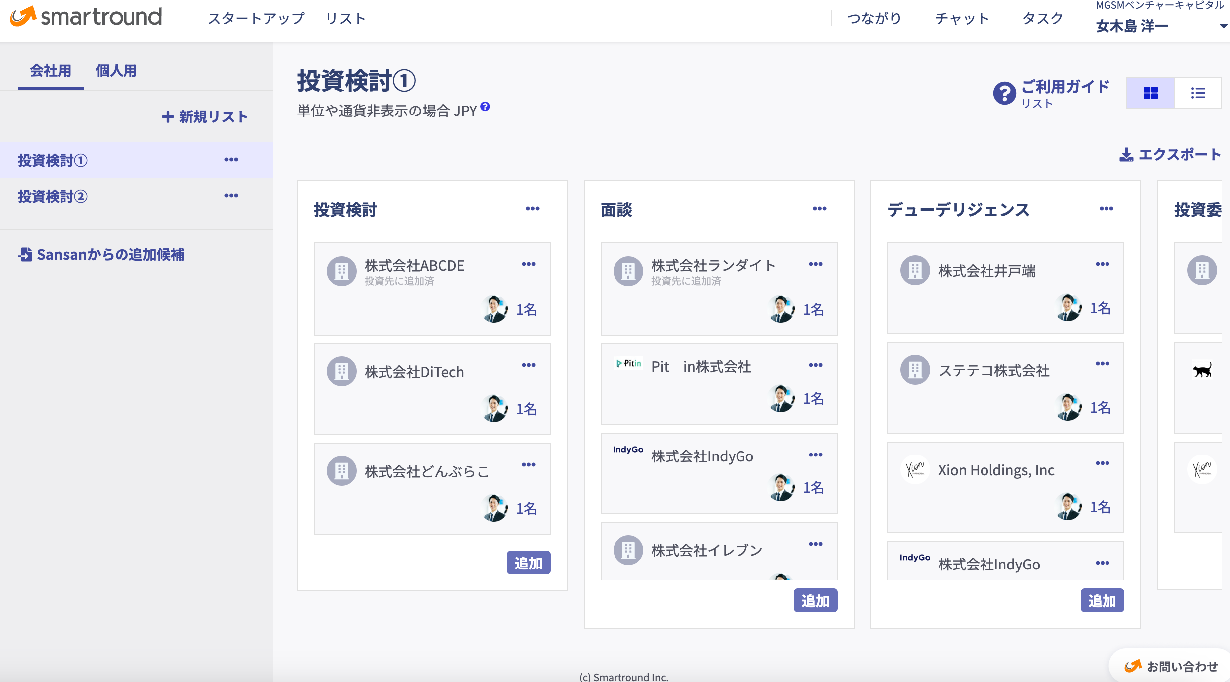This screenshot has height=682, width=1230.
Task: Click JPY currency help tooltip icon
Action: pyautogui.click(x=485, y=106)
